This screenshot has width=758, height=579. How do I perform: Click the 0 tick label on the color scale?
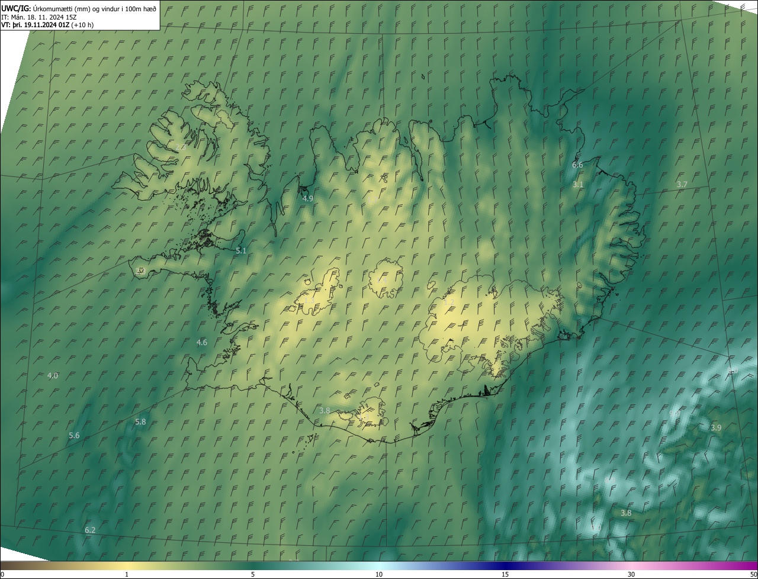coord(2,575)
